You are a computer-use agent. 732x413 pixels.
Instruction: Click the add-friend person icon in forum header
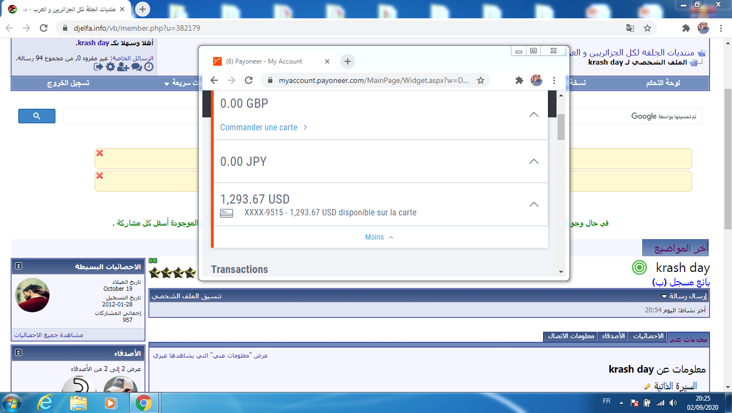pos(123,67)
